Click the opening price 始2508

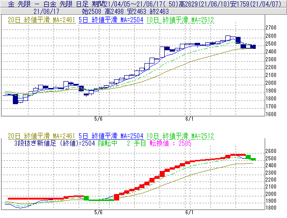92,12
